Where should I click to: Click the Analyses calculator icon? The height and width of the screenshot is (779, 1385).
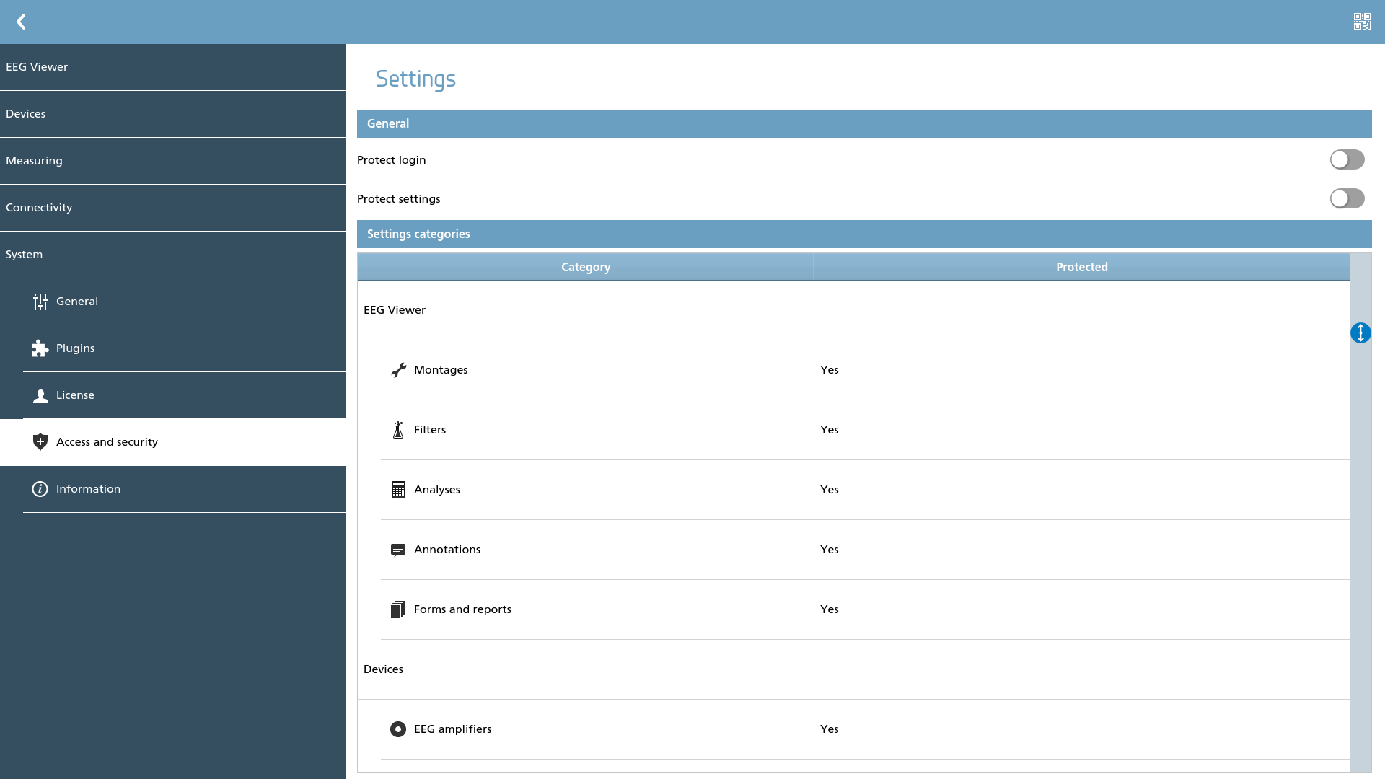(x=398, y=490)
